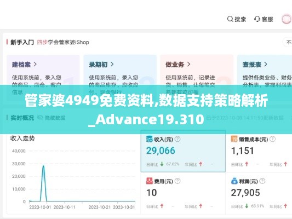Open customer service headset icon
Viewport: 292px width, 219px height.
(257, 19)
